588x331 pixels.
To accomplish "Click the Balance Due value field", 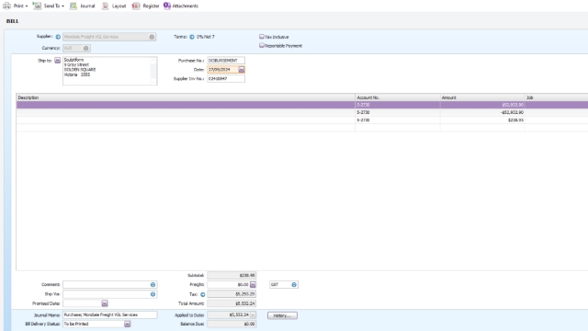I will tap(232, 324).
